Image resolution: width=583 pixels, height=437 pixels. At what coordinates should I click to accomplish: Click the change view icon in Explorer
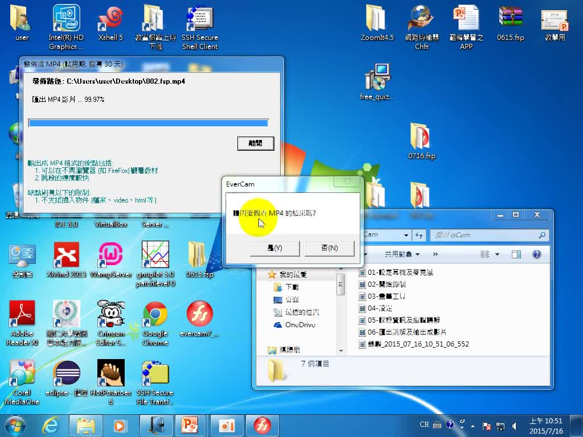point(485,254)
